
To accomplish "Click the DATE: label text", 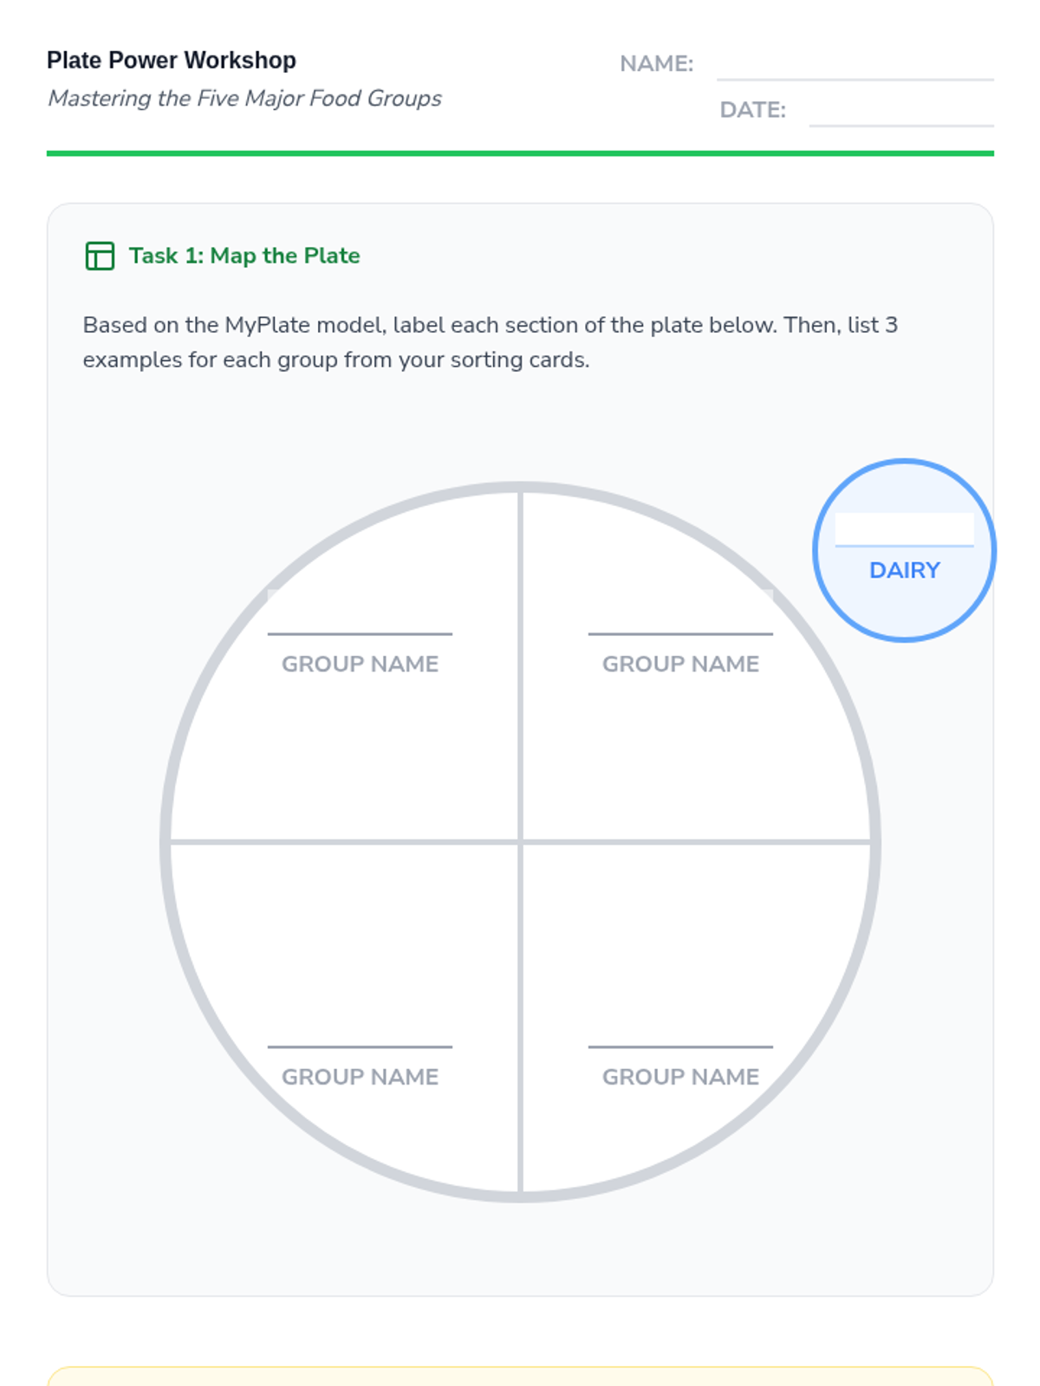I will point(752,110).
